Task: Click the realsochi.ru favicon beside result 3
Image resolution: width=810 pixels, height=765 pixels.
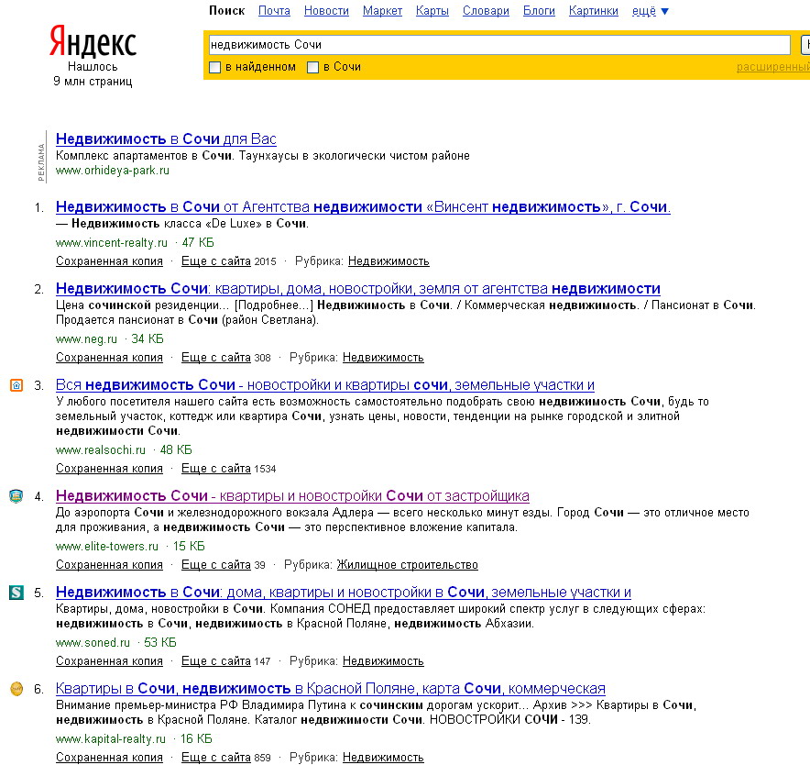Action: tap(16, 385)
